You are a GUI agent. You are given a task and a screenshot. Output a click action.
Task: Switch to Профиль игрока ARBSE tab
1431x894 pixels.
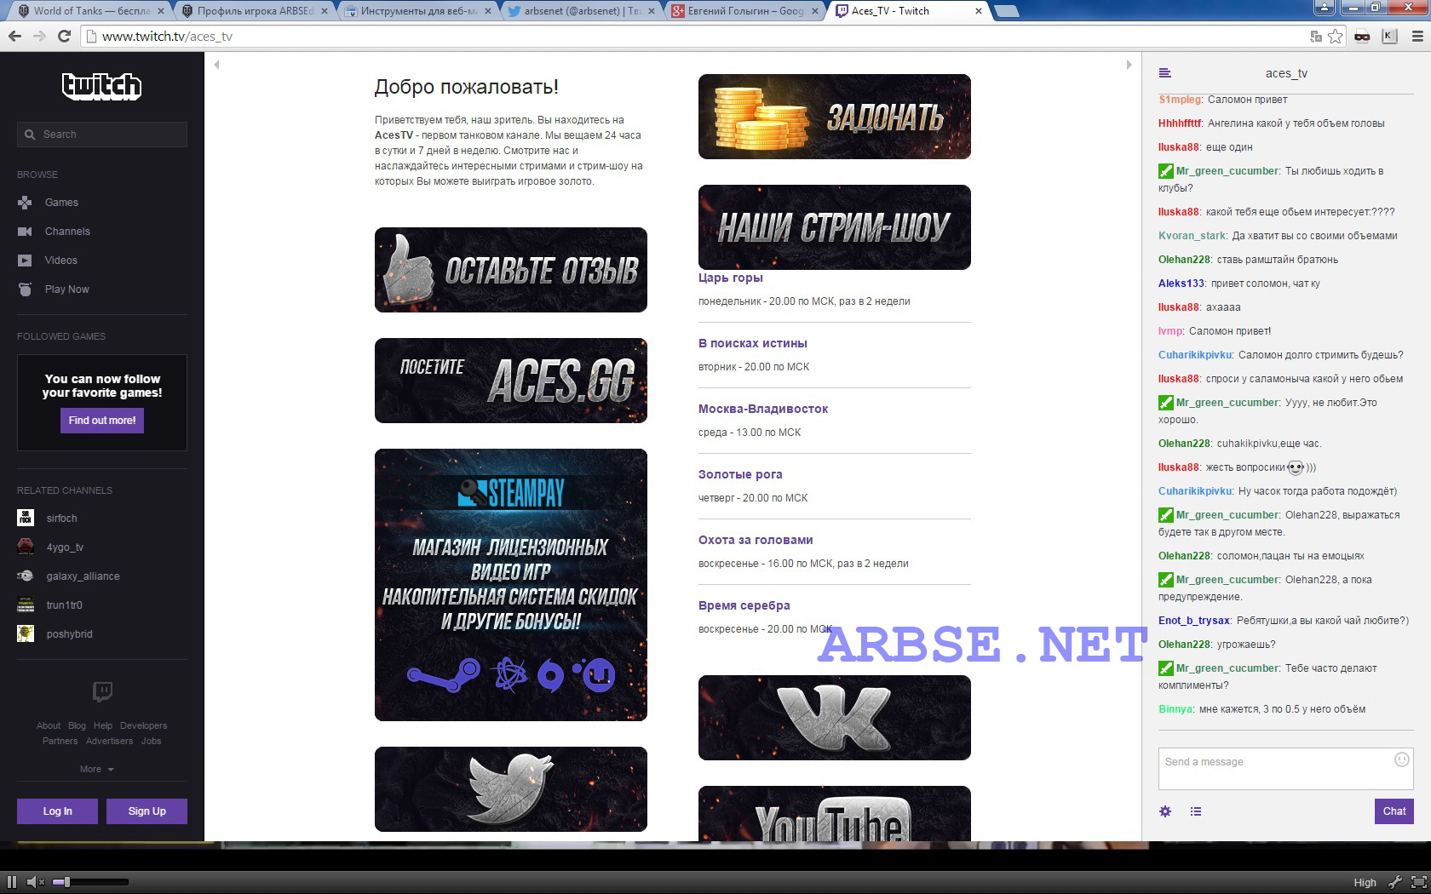coord(255,11)
